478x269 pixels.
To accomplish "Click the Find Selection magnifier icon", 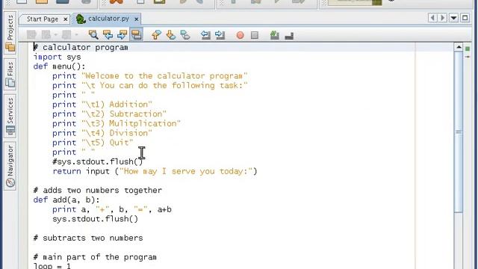I will [x=93, y=35].
